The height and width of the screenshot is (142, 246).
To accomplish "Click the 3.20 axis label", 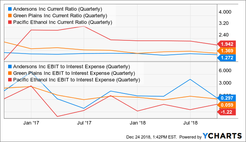I will coord(224,23).
